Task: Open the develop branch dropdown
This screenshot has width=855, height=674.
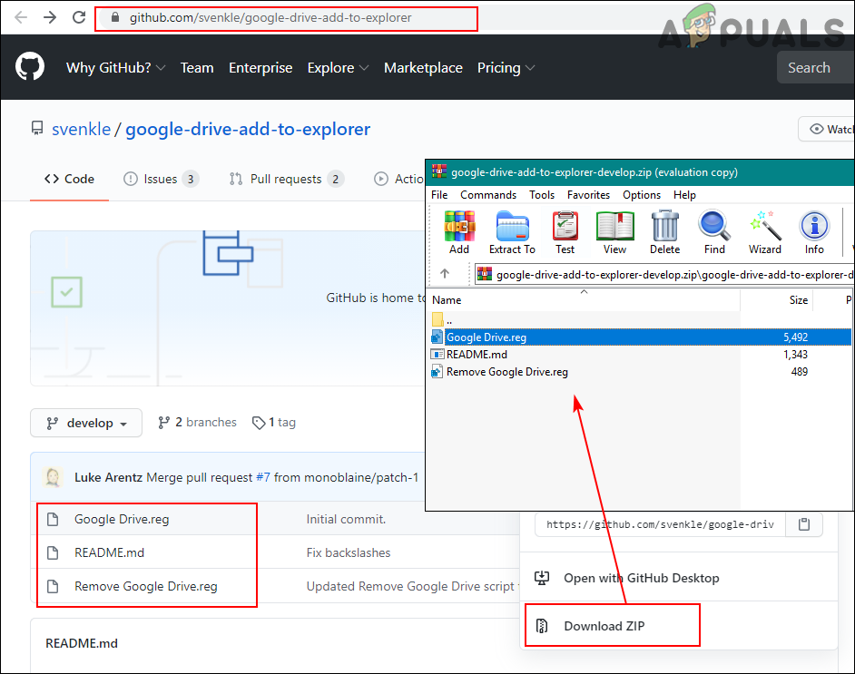Action: tap(86, 423)
